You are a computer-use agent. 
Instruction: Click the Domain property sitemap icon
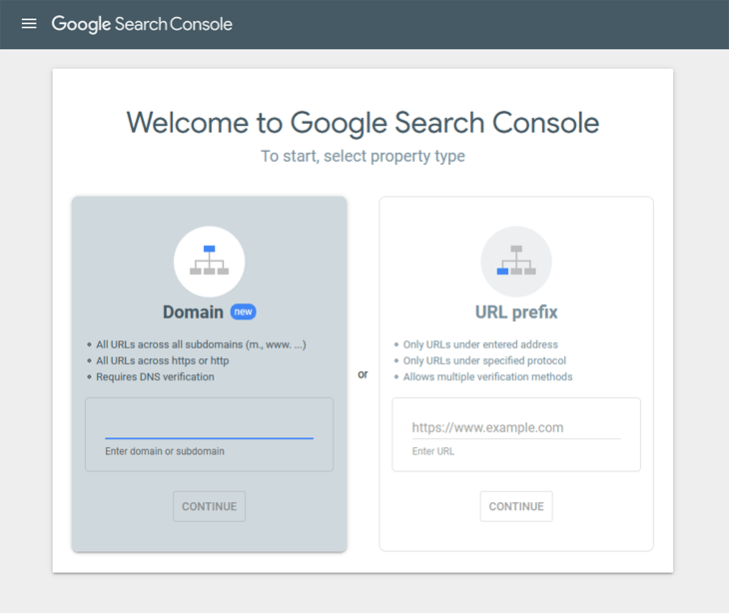pyautogui.click(x=209, y=262)
